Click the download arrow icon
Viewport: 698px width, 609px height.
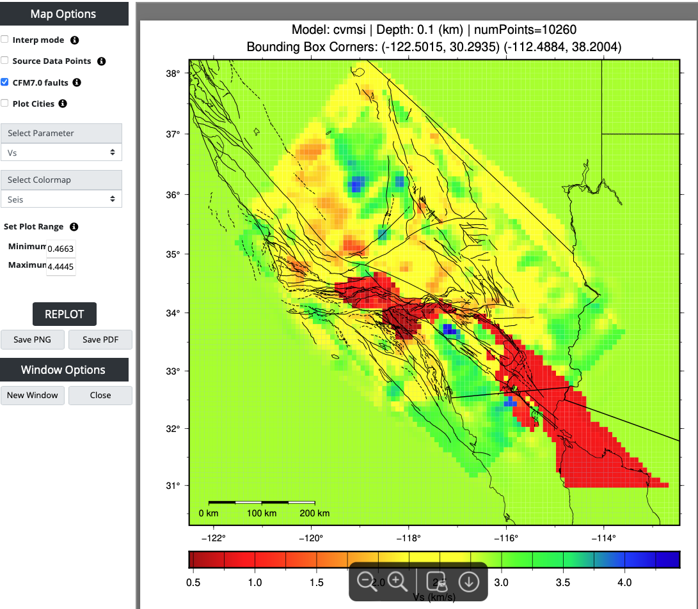pyautogui.click(x=469, y=581)
